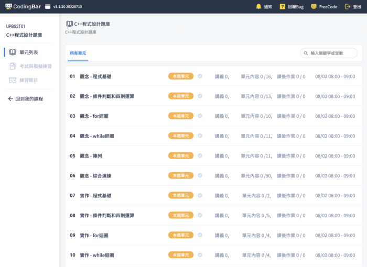Click back arrow icon for 回到我的課程

[x=10, y=98]
